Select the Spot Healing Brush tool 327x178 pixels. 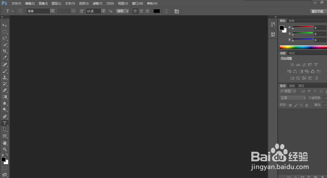[x=5, y=65]
